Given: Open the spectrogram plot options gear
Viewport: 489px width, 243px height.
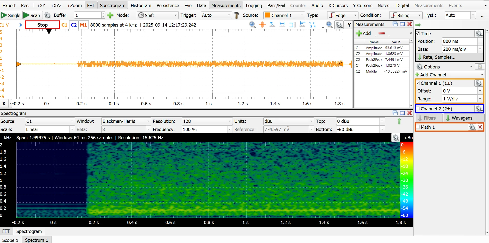Looking at the screenshot, I should point(396,137).
